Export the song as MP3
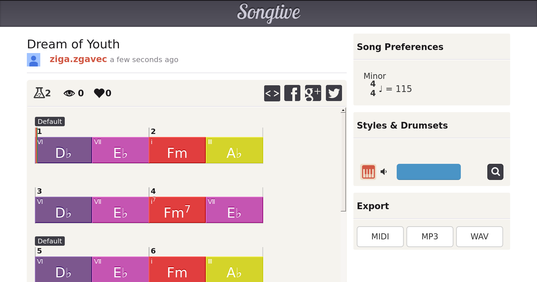Viewport: 537px width, 282px height. point(430,237)
